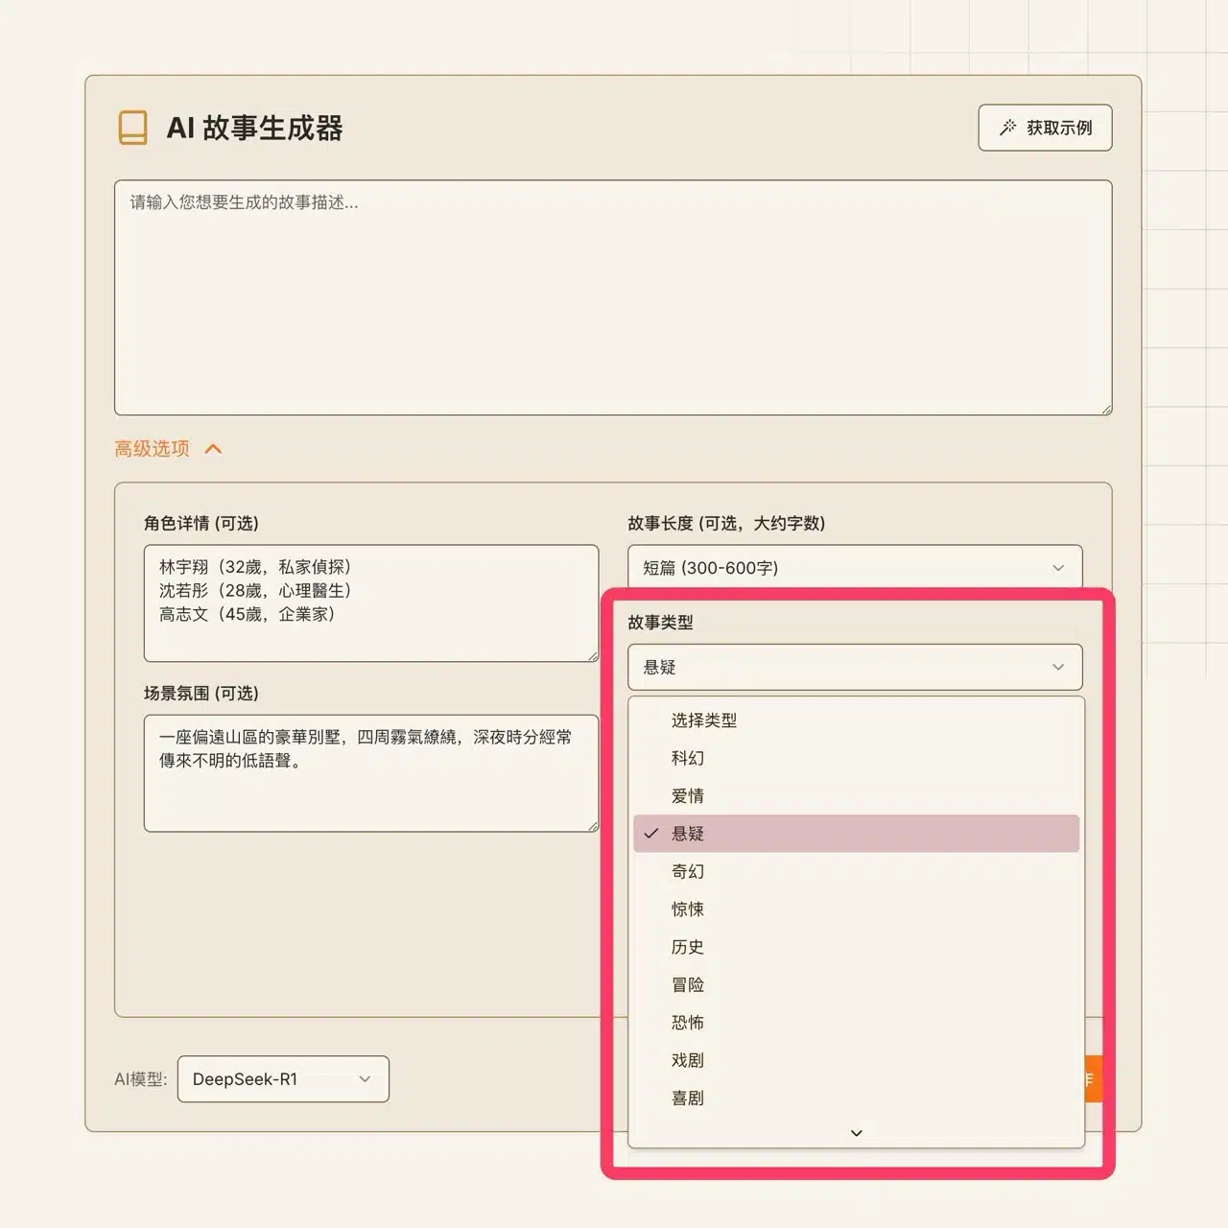Click the orange generate button at right edge
This screenshot has width=1228, height=1228.
[1093, 1079]
